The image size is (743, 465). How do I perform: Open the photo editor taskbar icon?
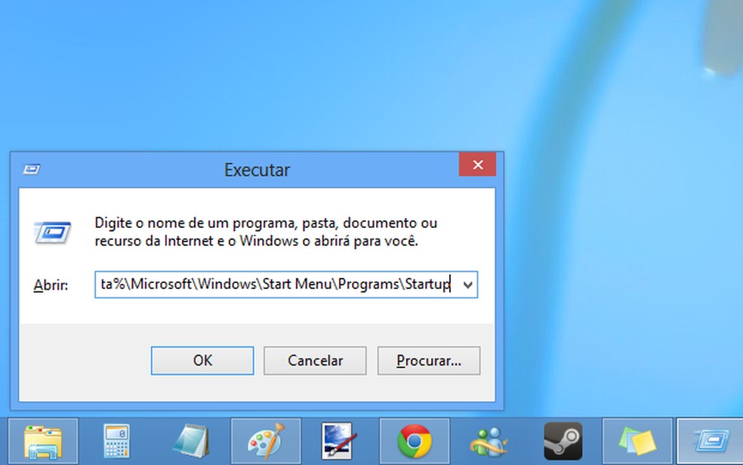click(x=338, y=442)
